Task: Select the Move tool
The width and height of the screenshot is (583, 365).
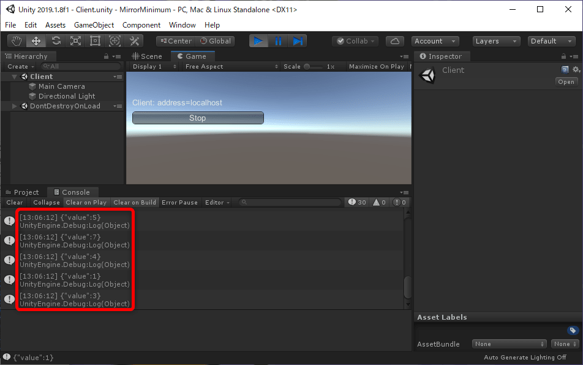Action: click(x=36, y=41)
